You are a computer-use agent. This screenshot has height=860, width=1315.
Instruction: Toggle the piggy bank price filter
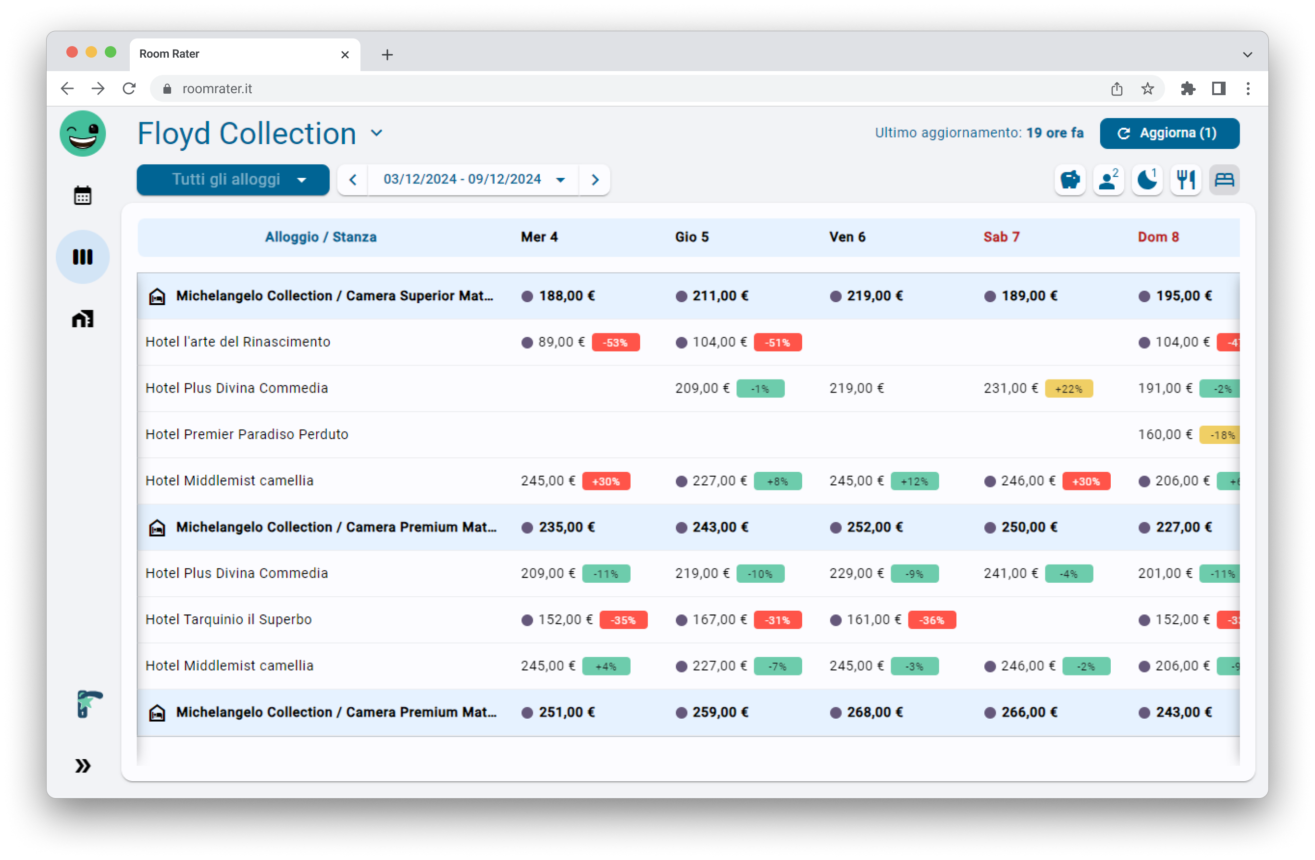1070,180
